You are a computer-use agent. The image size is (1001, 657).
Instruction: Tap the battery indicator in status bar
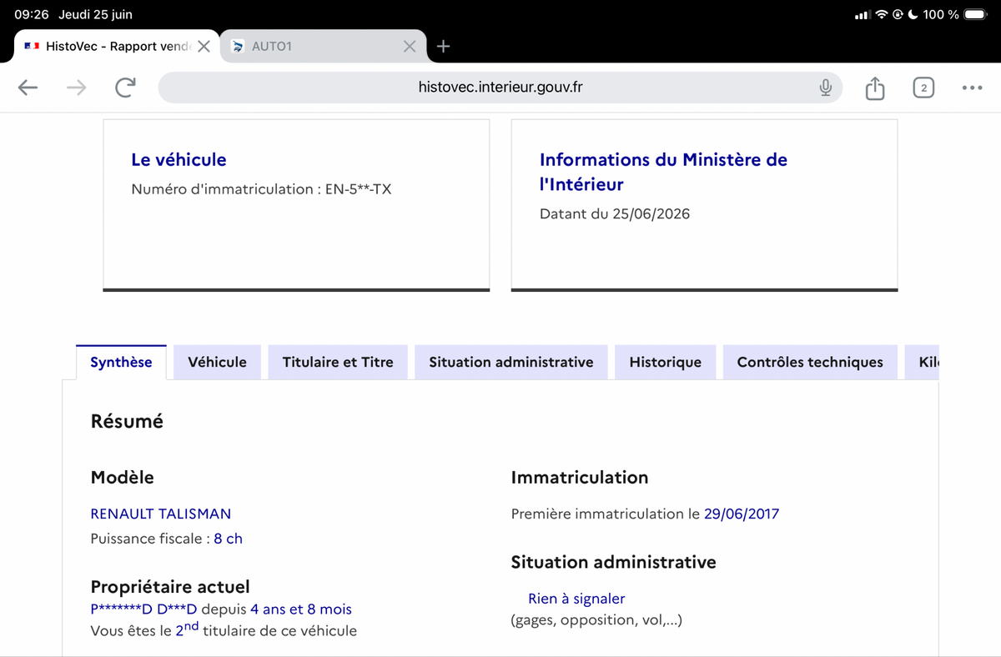pos(976,14)
